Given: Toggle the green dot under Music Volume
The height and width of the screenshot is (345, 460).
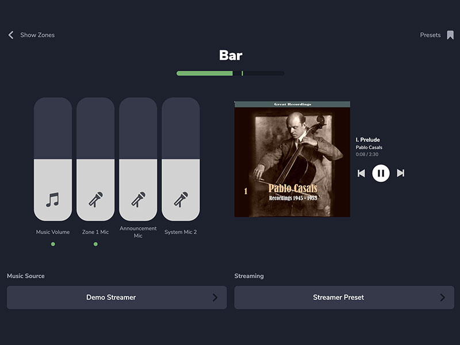Looking at the screenshot, I should pos(53,244).
